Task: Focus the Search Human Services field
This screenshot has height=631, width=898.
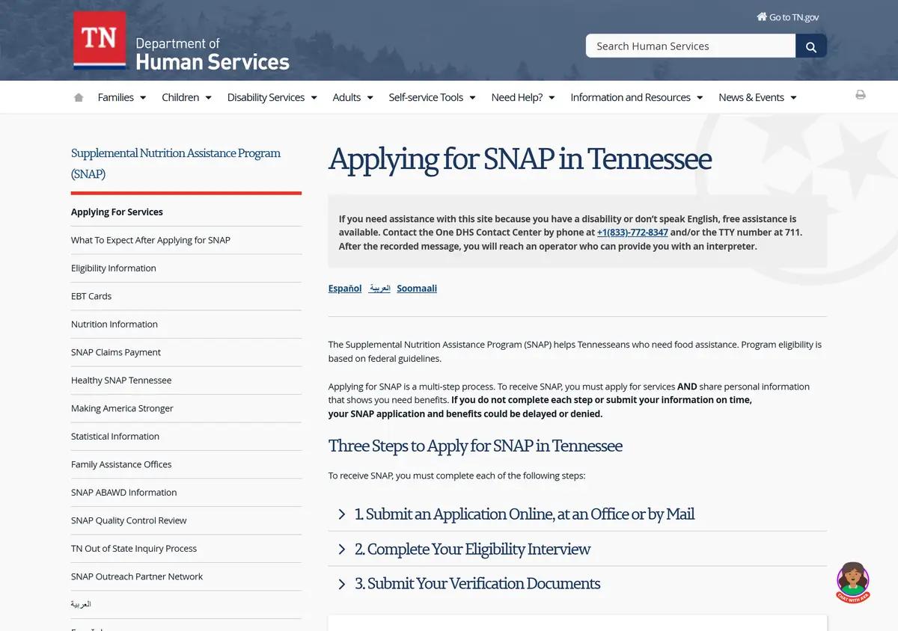Action: [x=691, y=46]
